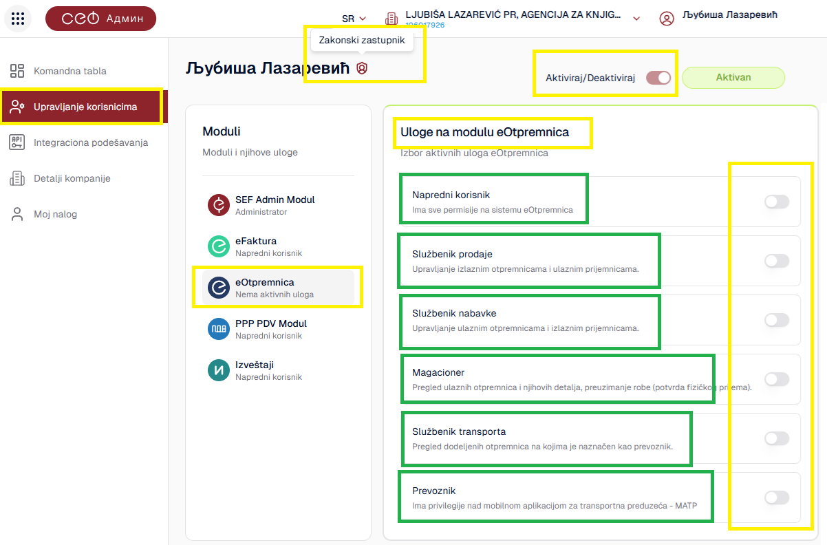Turn on the Službenik nabavke role
827x545 pixels.
click(x=777, y=320)
